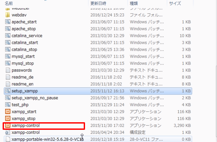Click the xampp_stop application icon
The height and width of the screenshot is (142, 217).
(8, 119)
